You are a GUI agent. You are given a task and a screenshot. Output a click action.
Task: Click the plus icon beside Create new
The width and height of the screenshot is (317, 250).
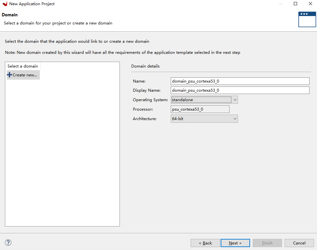9,75
